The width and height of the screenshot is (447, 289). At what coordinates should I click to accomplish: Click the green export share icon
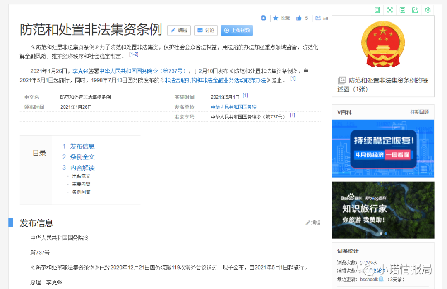[415, 10]
